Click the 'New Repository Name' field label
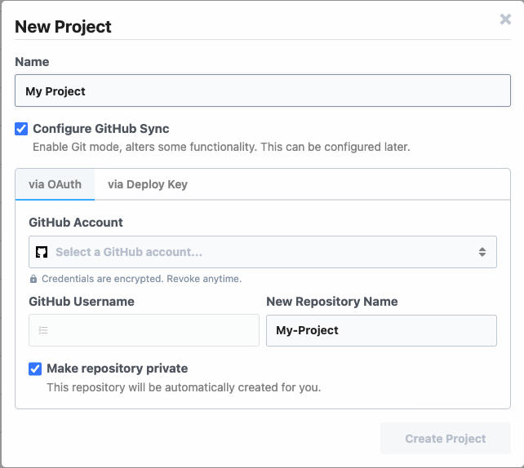524x468 pixels. [x=332, y=302]
